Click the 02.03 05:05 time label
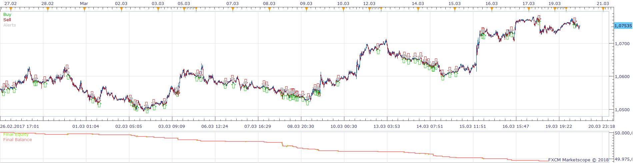Viewport: 633px width, 163px height. [x=129, y=126]
